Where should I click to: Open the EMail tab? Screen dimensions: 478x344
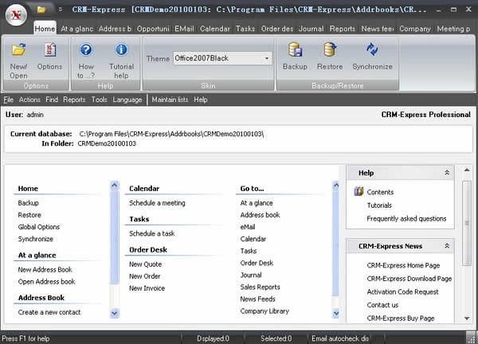click(x=185, y=29)
